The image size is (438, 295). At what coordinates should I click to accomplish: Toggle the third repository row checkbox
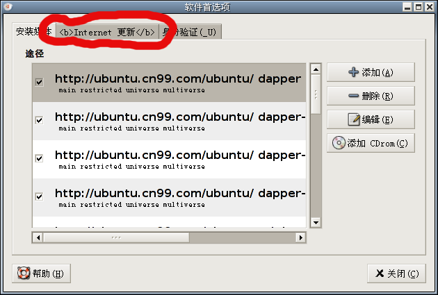[x=39, y=159]
